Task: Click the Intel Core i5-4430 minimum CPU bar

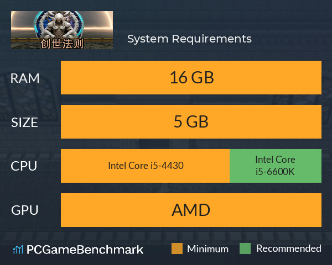Action: pyautogui.click(x=145, y=166)
